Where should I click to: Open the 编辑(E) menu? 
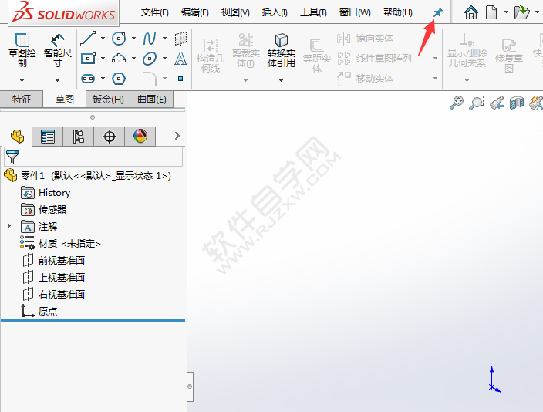195,12
